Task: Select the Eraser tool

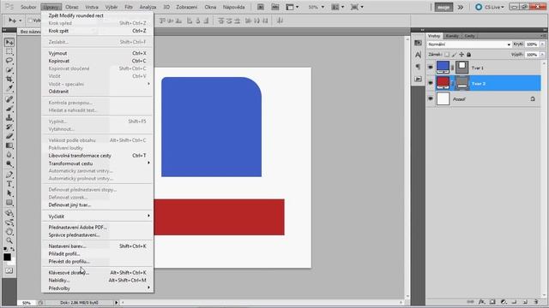Action: [9, 136]
